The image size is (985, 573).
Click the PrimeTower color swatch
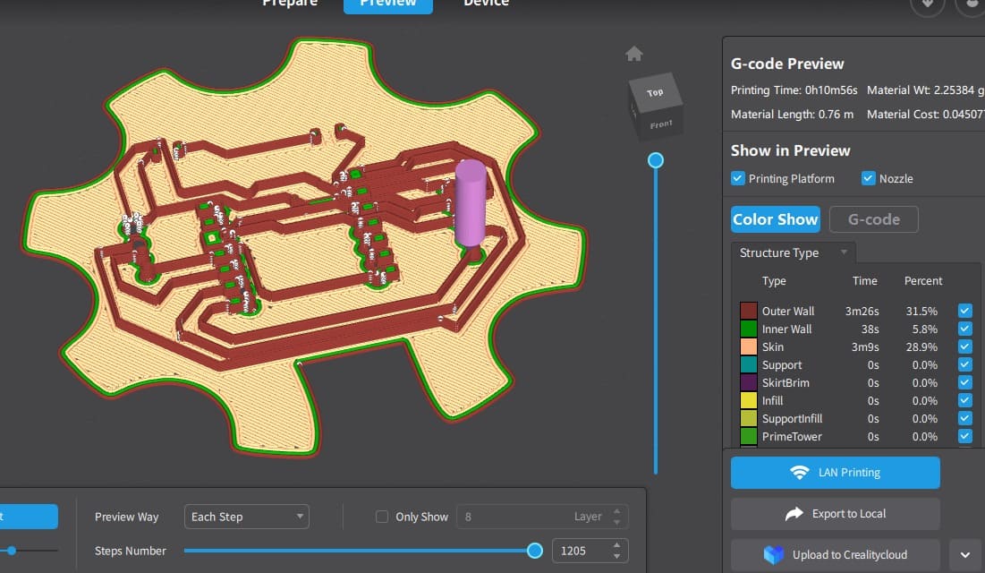[748, 437]
